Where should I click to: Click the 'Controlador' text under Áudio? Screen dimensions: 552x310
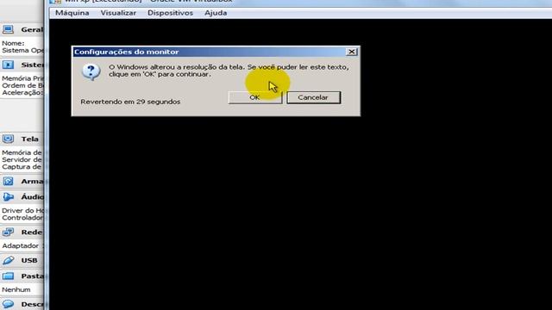[x=22, y=218]
